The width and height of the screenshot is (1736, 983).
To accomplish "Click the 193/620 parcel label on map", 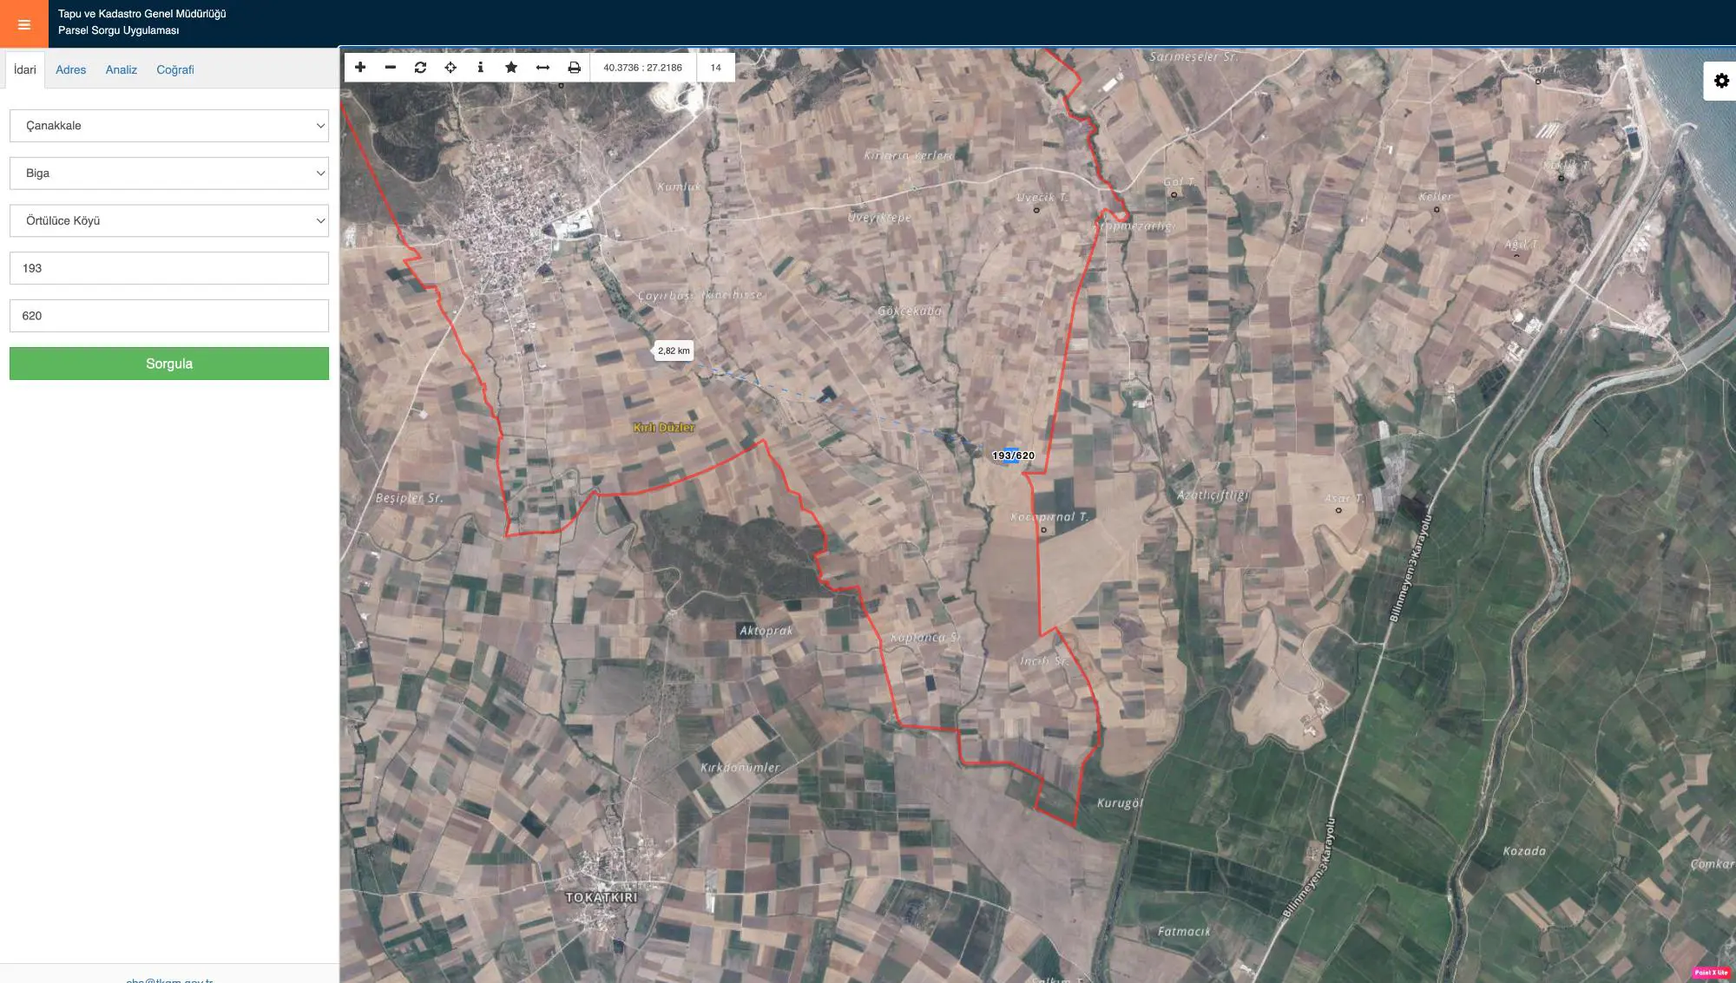I will click(x=1013, y=455).
